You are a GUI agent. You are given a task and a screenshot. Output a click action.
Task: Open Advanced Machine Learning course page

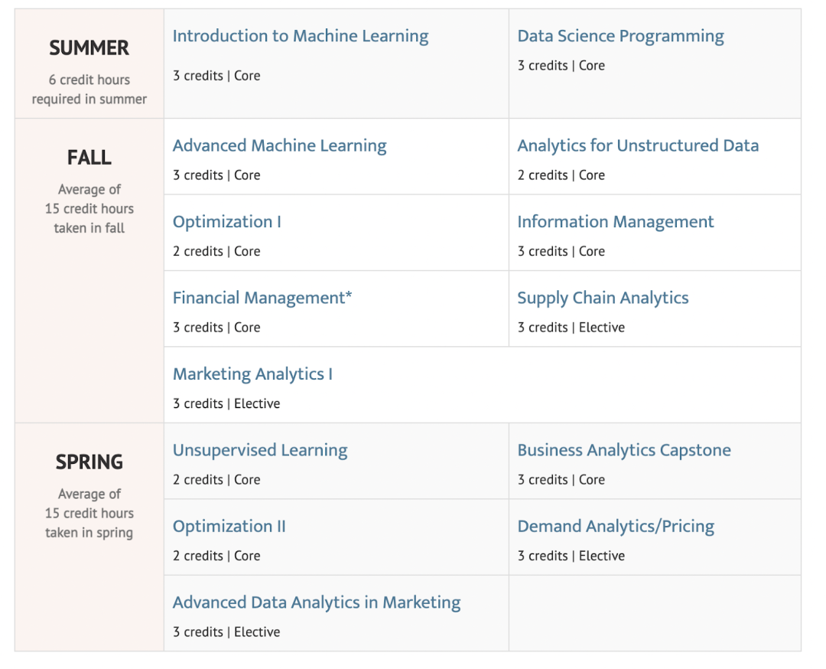coord(279,145)
